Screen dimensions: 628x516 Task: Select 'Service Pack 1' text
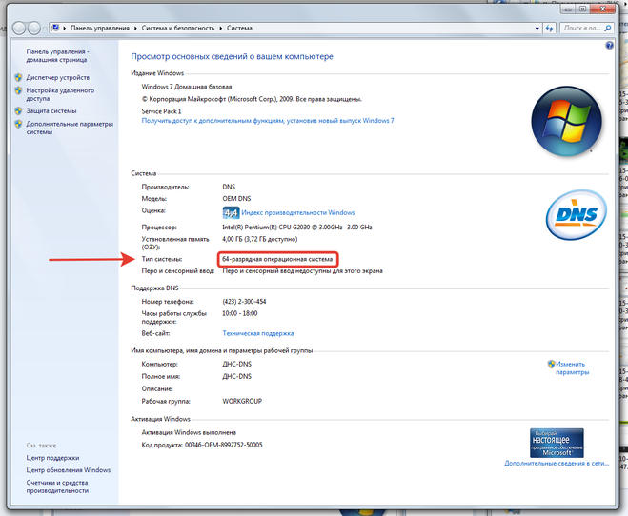pos(161,111)
